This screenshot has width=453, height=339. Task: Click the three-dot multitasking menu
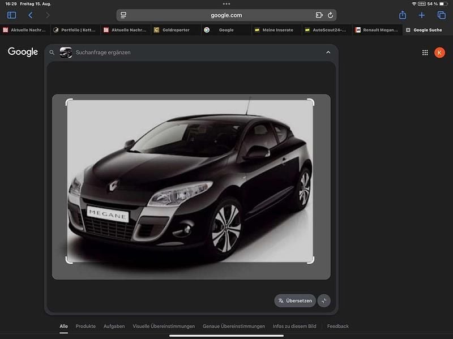coord(226,4)
